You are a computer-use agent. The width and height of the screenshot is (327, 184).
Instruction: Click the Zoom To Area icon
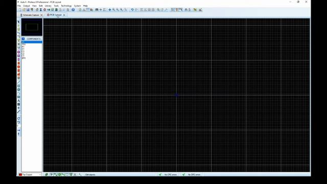(x=125, y=10)
